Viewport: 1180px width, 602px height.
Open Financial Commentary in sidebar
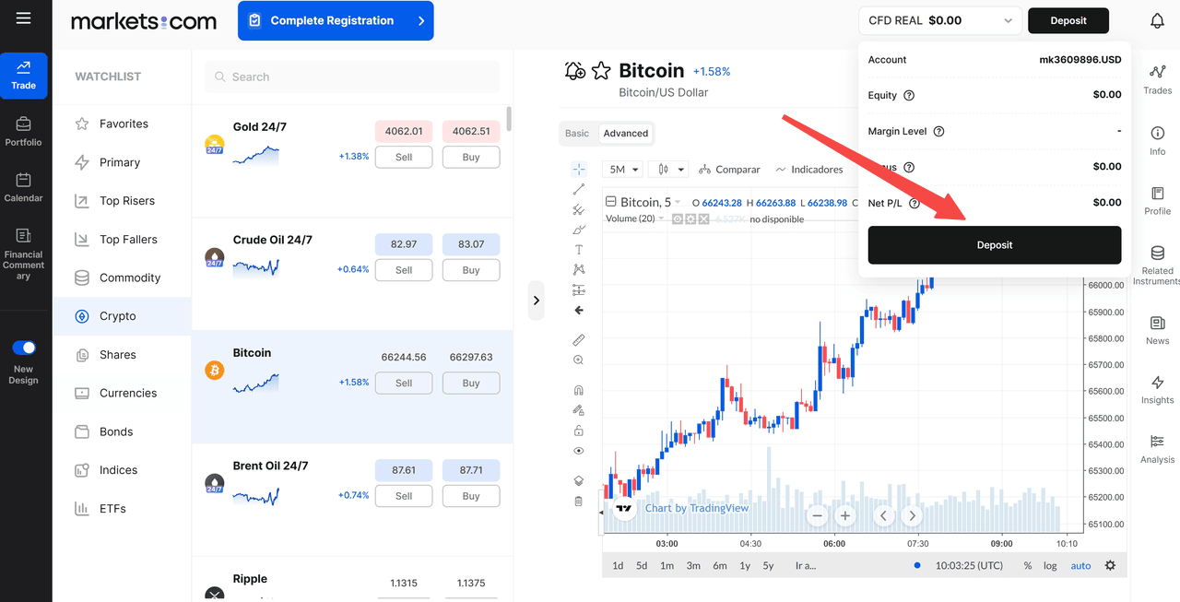pyautogui.click(x=23, y=254)
